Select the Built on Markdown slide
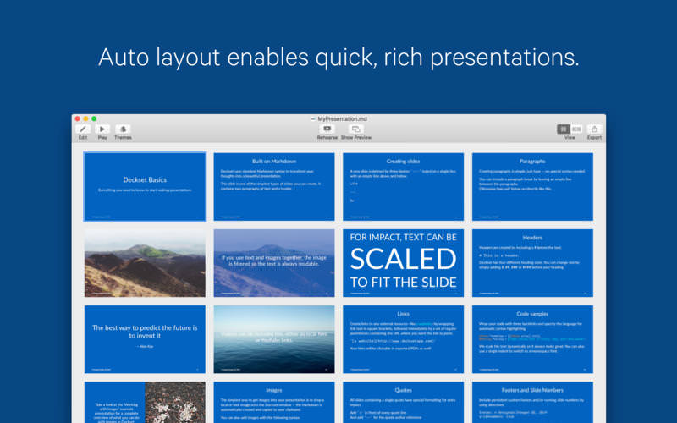 (274, 186)
